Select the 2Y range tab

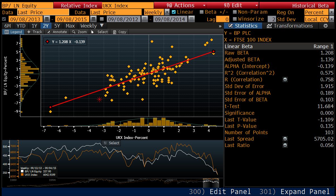(46, 26)
